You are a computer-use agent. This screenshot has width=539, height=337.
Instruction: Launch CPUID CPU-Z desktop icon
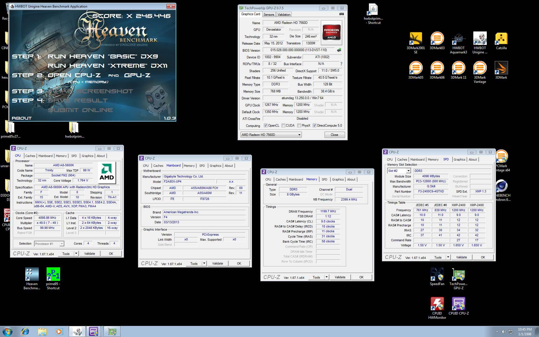[x=458, y=306]
